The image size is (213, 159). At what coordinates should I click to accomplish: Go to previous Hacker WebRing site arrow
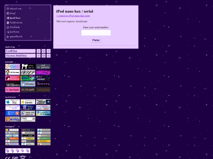point(39,56)
